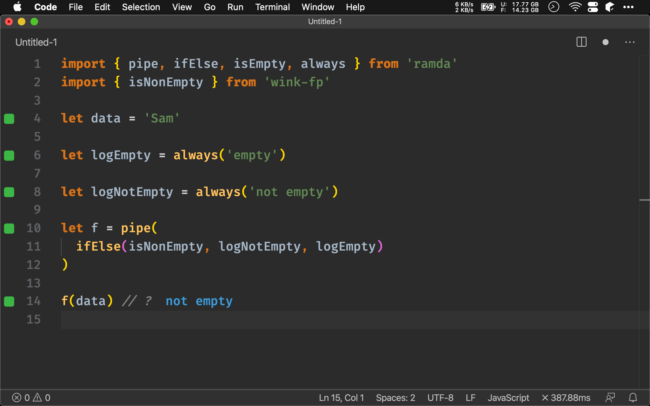Open the Wi-Fi menu bar icon
Viewport: 650px width, 406px height.
pos(575,7)
